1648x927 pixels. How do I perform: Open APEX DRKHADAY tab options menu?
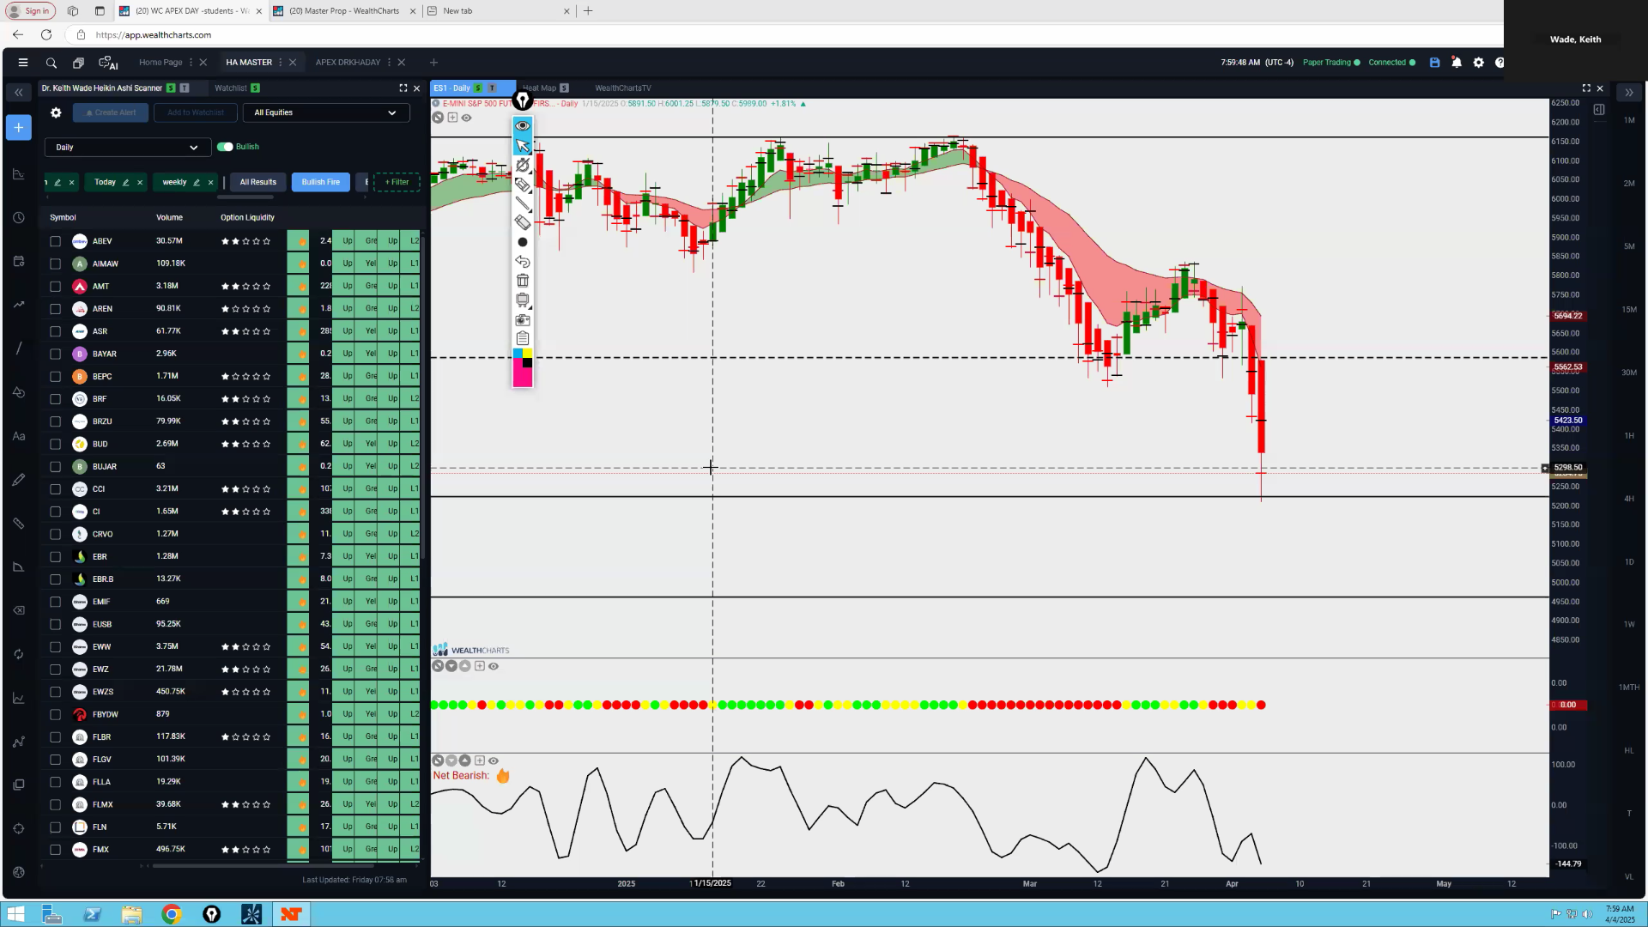tap(389, 63)
